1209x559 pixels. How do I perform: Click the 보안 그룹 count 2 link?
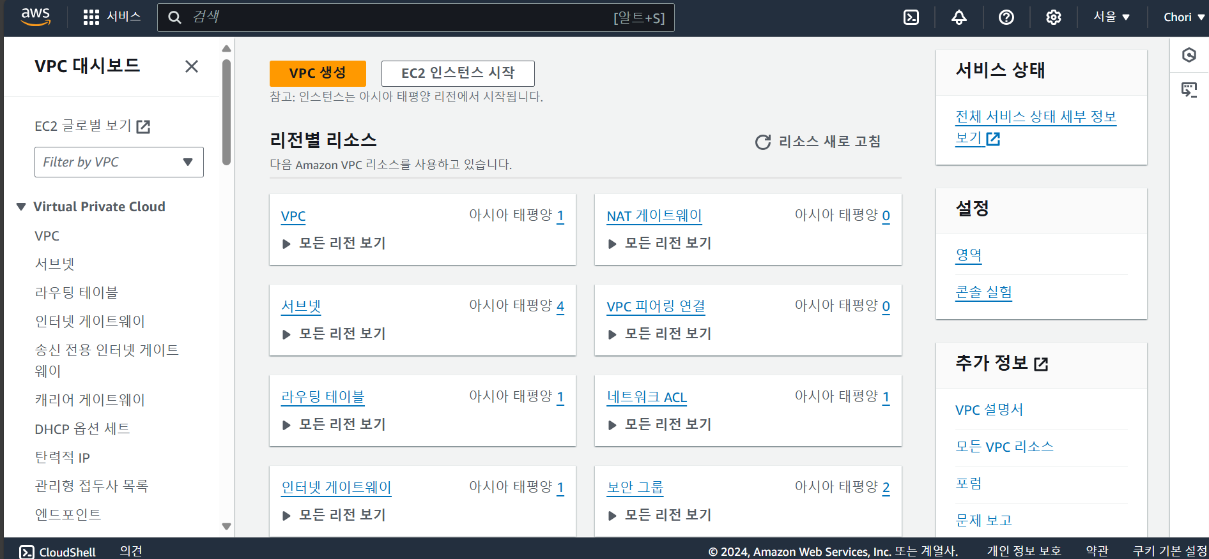click(886, 488)
